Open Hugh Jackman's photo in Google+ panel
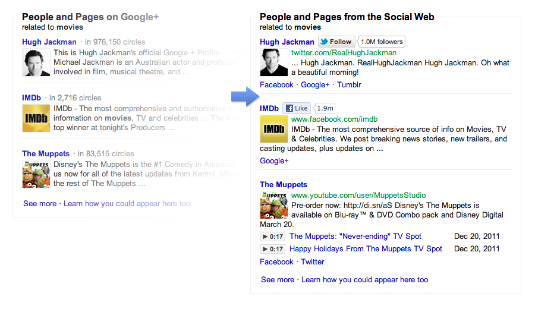Screen dimensions: 535x309 pyautogui.click(x=36, y=62)
